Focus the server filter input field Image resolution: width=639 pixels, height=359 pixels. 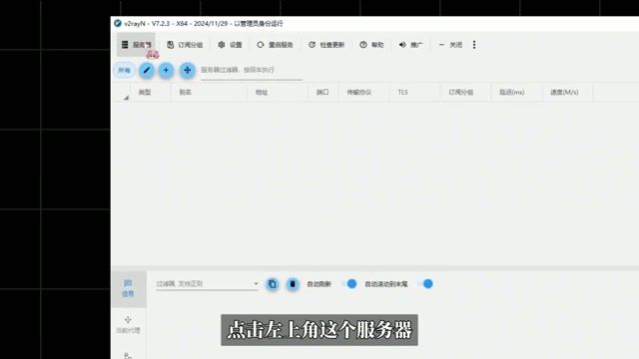[x=252, y=71]
